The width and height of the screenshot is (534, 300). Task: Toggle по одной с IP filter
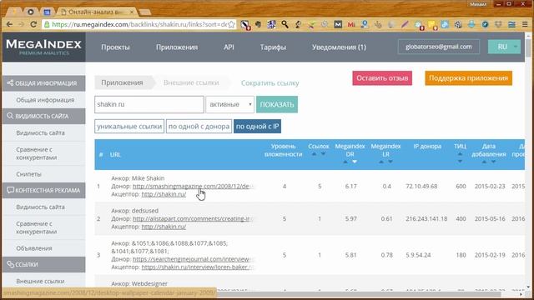pos(258,126)
